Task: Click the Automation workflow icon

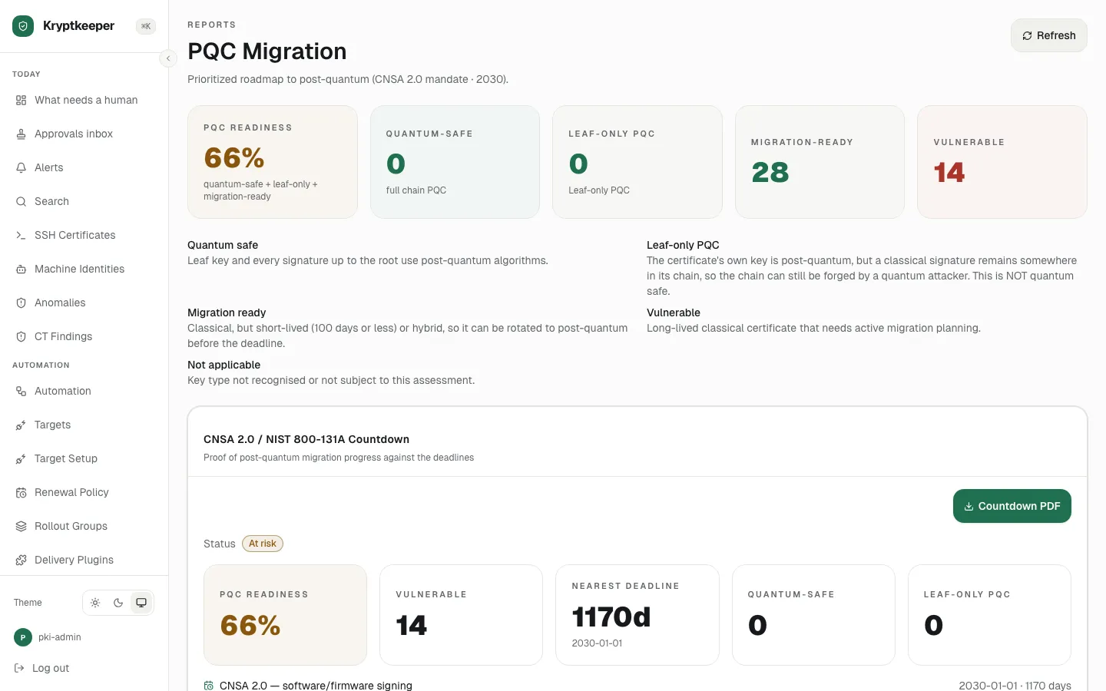Action: click(22, 391)
